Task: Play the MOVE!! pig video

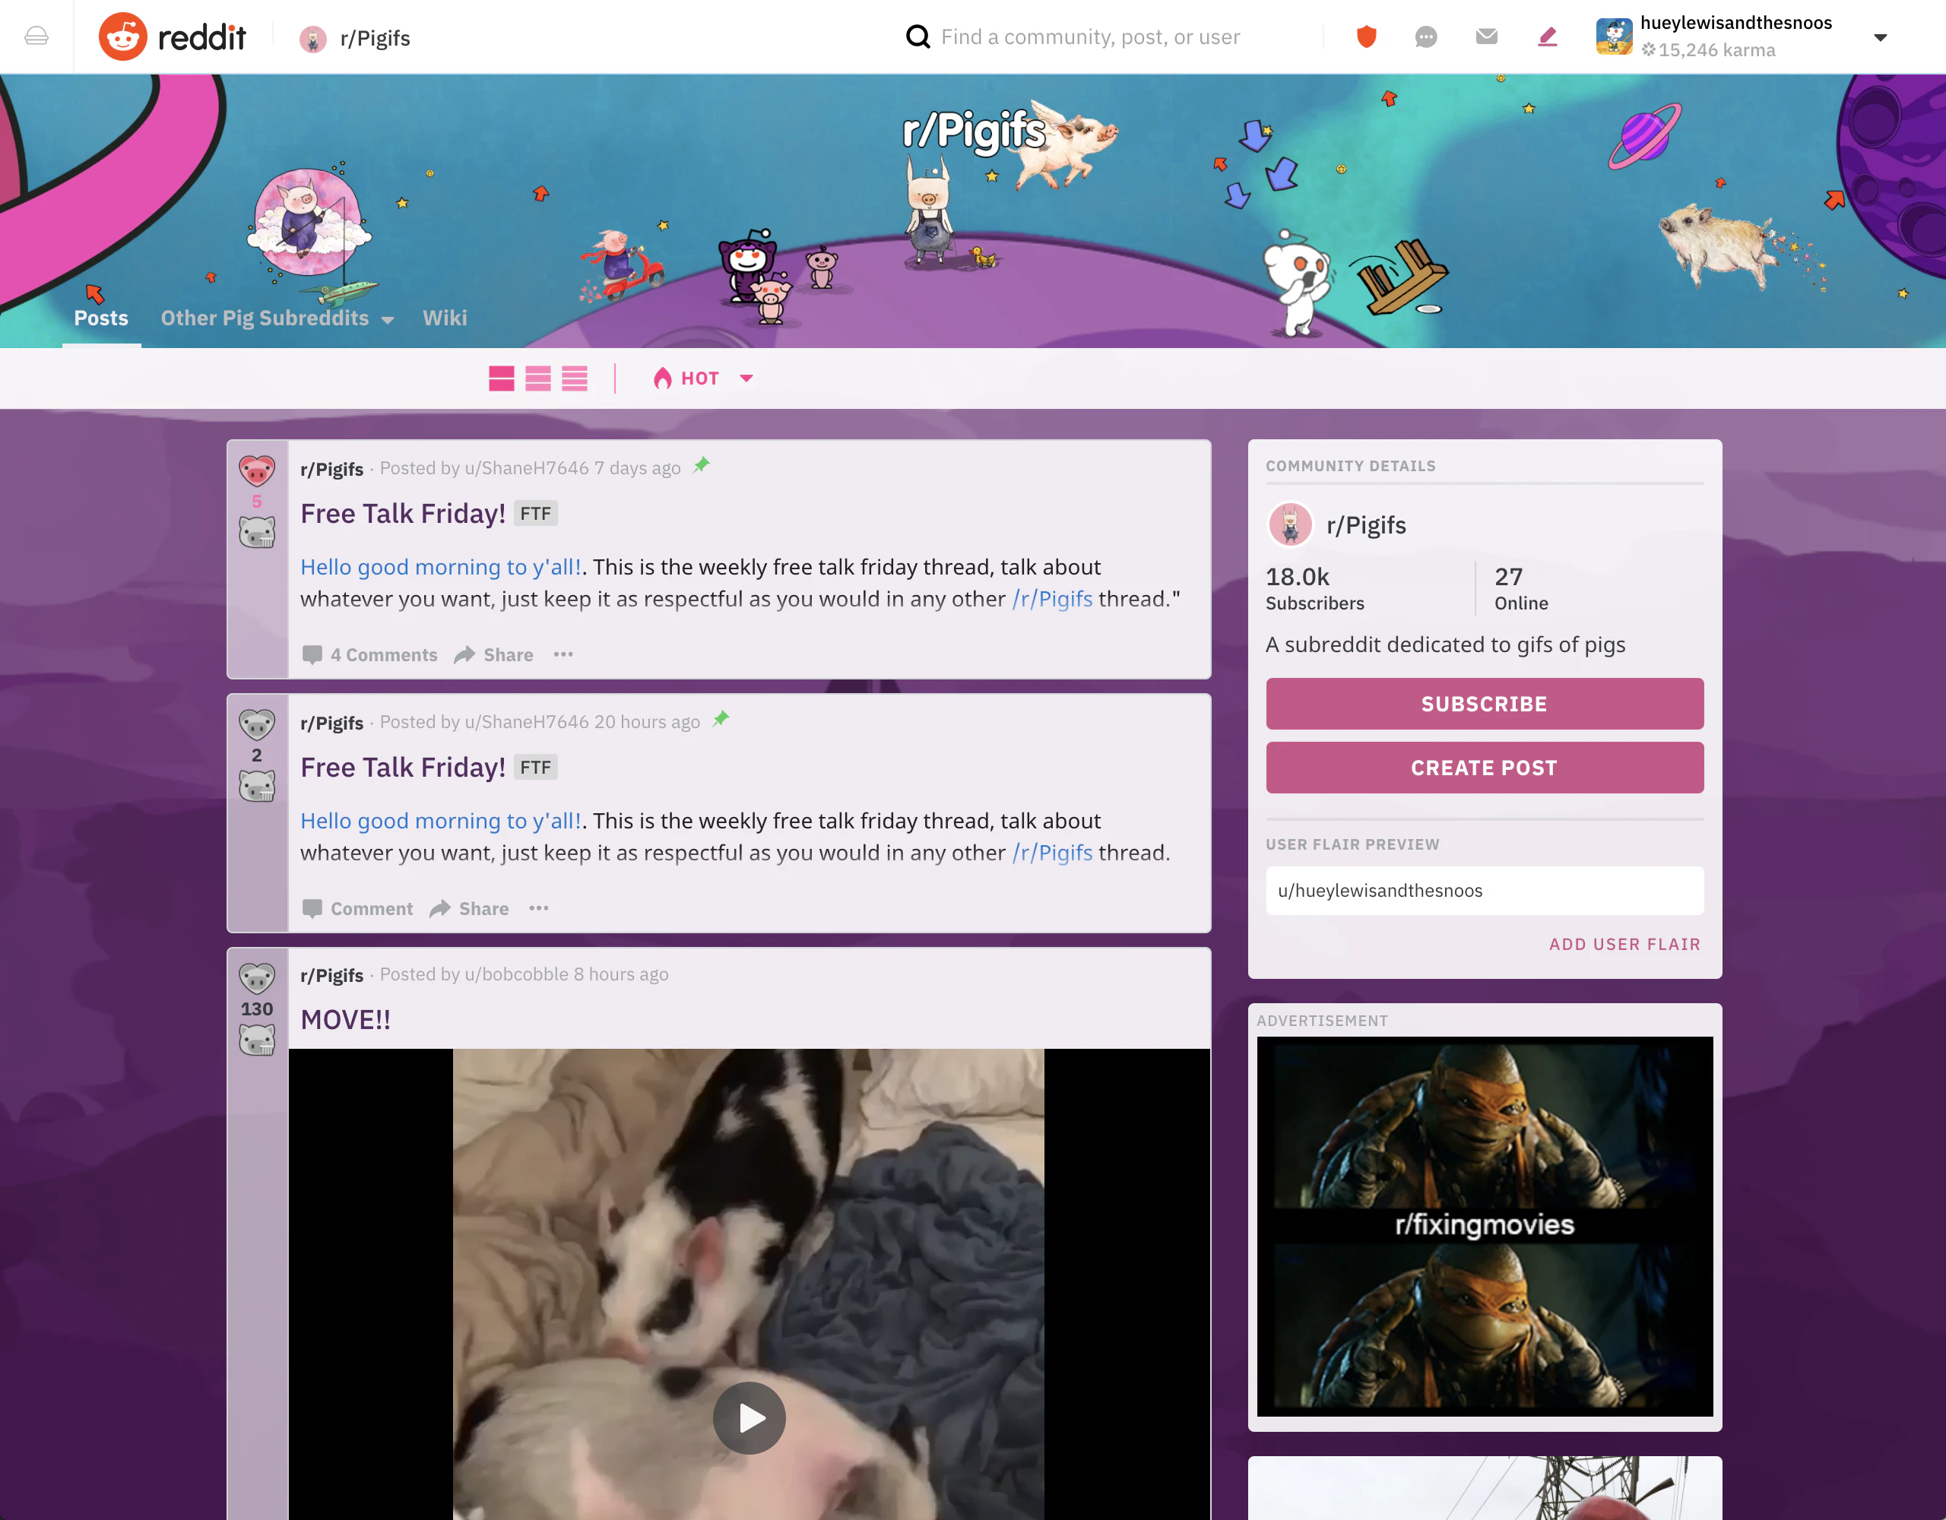Action: coord(750,1418)
